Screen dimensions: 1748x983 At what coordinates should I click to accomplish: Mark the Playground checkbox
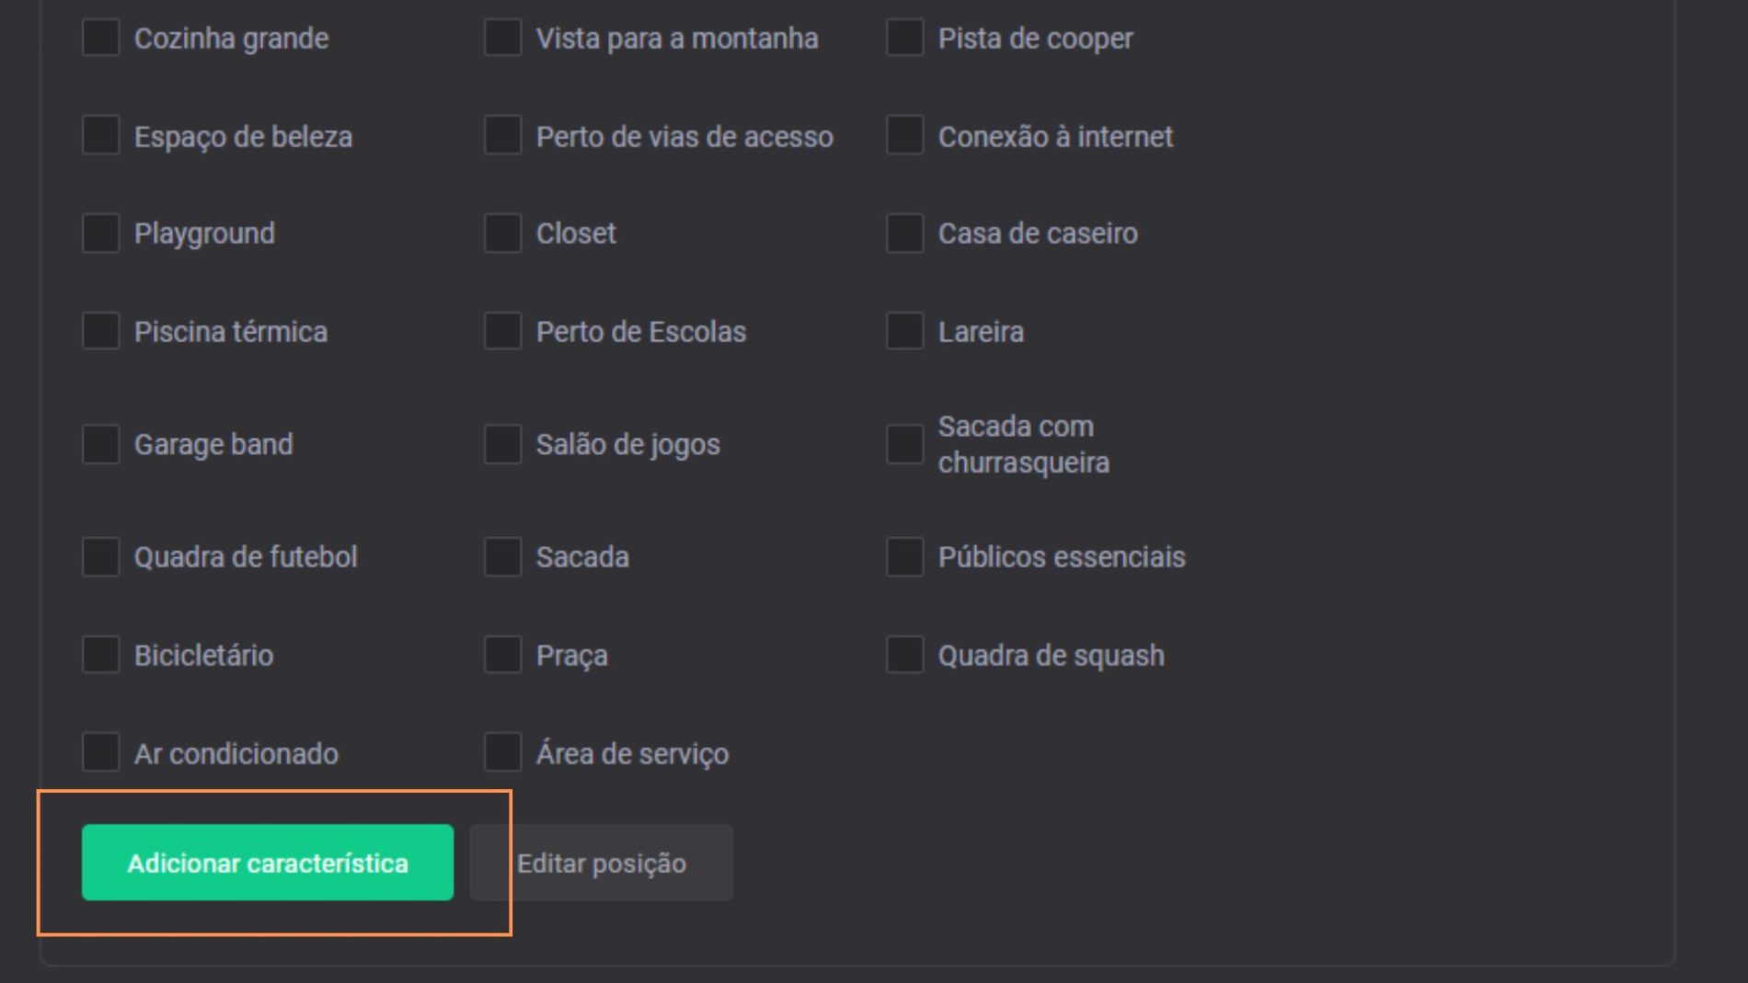coord(100,233)
